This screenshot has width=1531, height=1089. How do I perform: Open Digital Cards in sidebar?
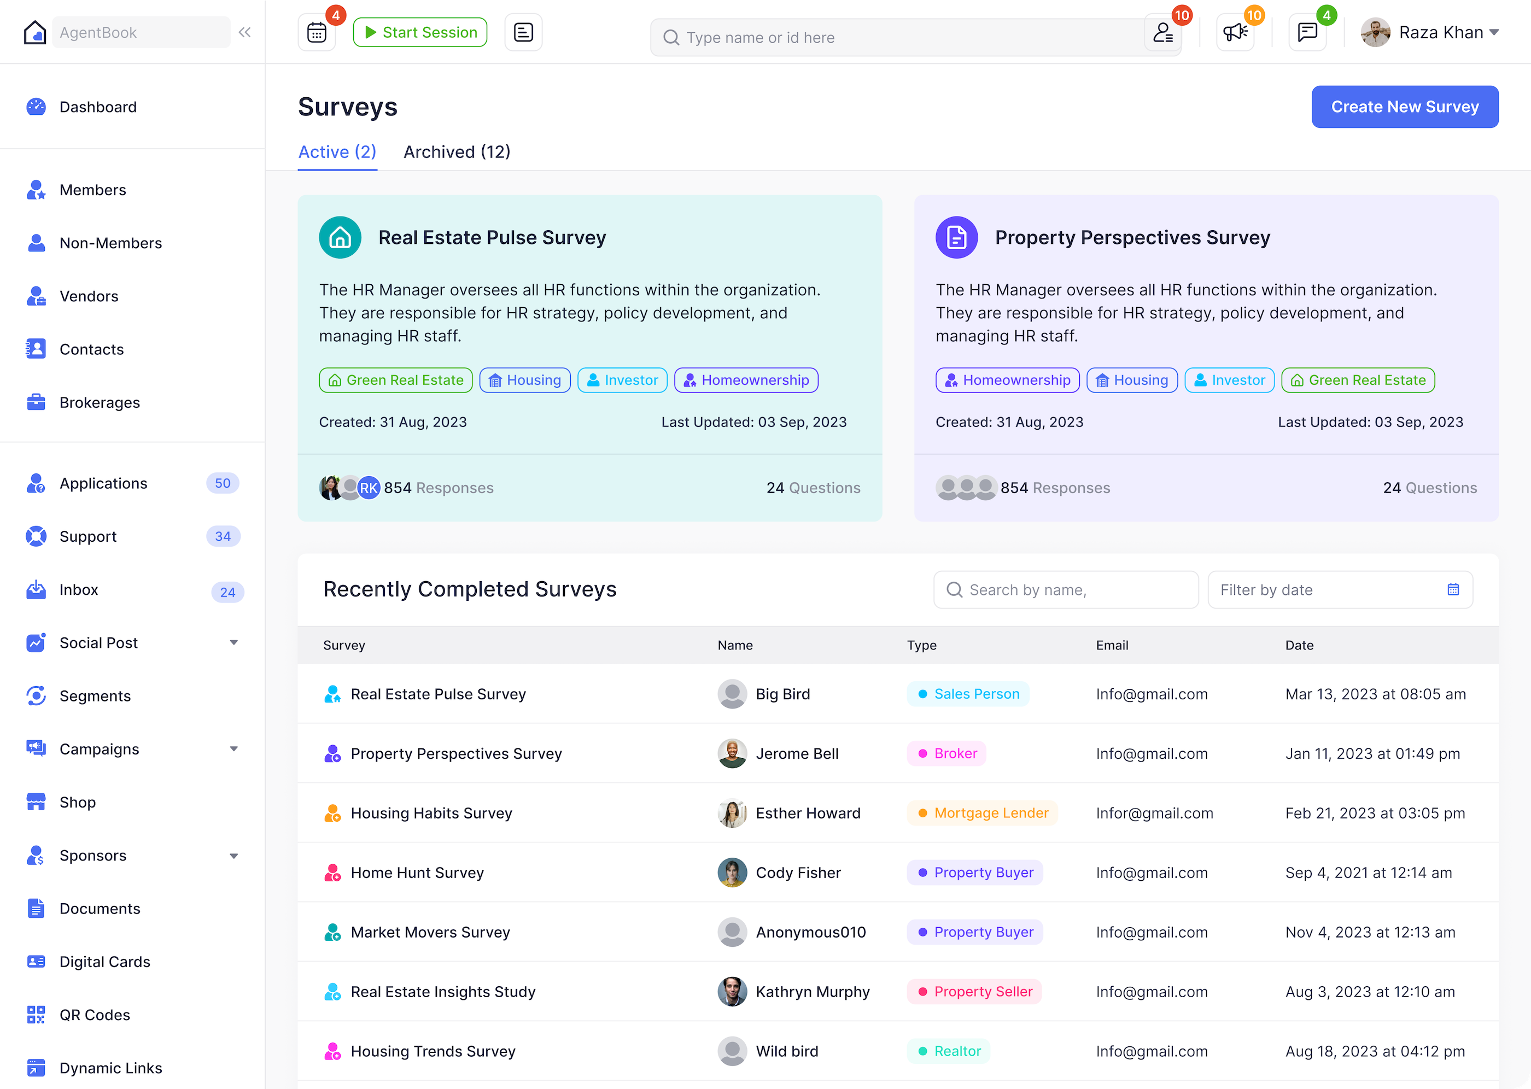pos(104,962)
